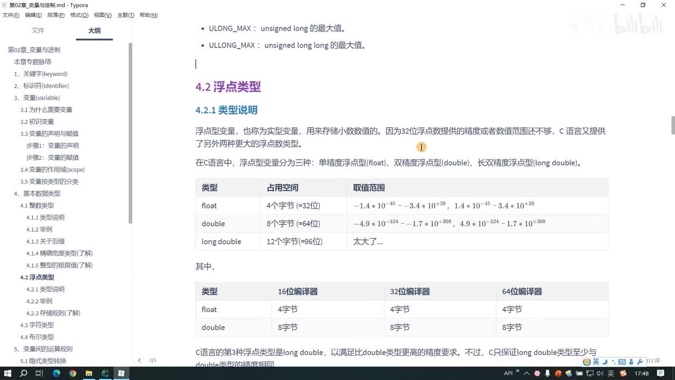Go to outline item 3.4 变量的作用域(scope)

click(x=52, y=169)
